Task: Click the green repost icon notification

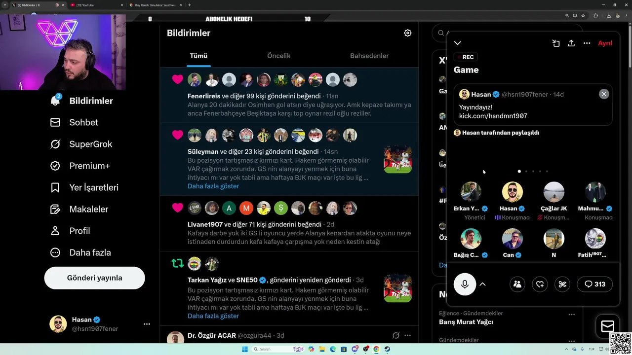Action: pos(178,264)
